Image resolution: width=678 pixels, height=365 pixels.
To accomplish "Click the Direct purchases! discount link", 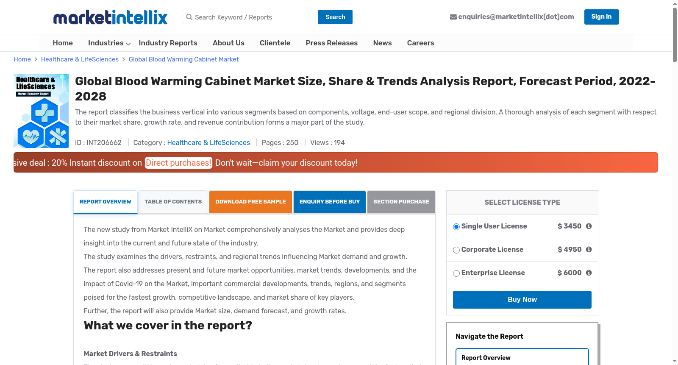I will (x=178, y=163).
